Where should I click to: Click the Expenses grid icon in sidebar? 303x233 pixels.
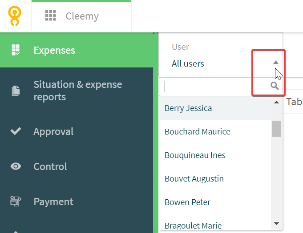tap(16, 50)
